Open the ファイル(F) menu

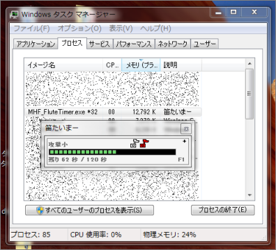tap(31, 28)
